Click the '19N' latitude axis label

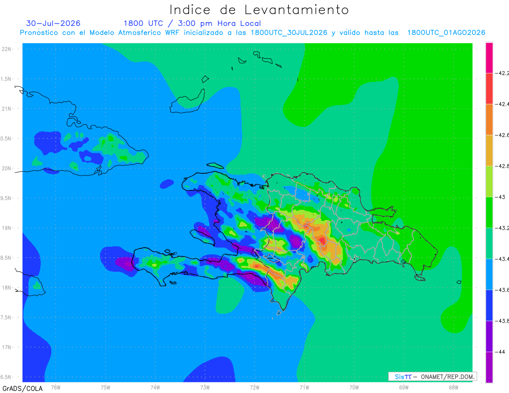tap(7, 228)
